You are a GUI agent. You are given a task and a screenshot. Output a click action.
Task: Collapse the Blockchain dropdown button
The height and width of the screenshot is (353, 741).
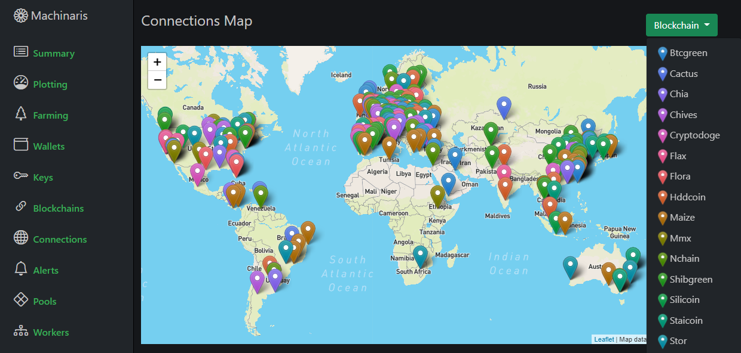pos(681,25)
